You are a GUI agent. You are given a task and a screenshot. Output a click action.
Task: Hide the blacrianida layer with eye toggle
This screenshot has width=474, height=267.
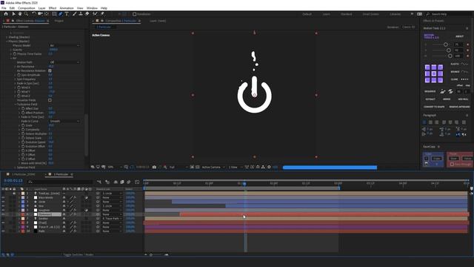[x=3, y=197]
